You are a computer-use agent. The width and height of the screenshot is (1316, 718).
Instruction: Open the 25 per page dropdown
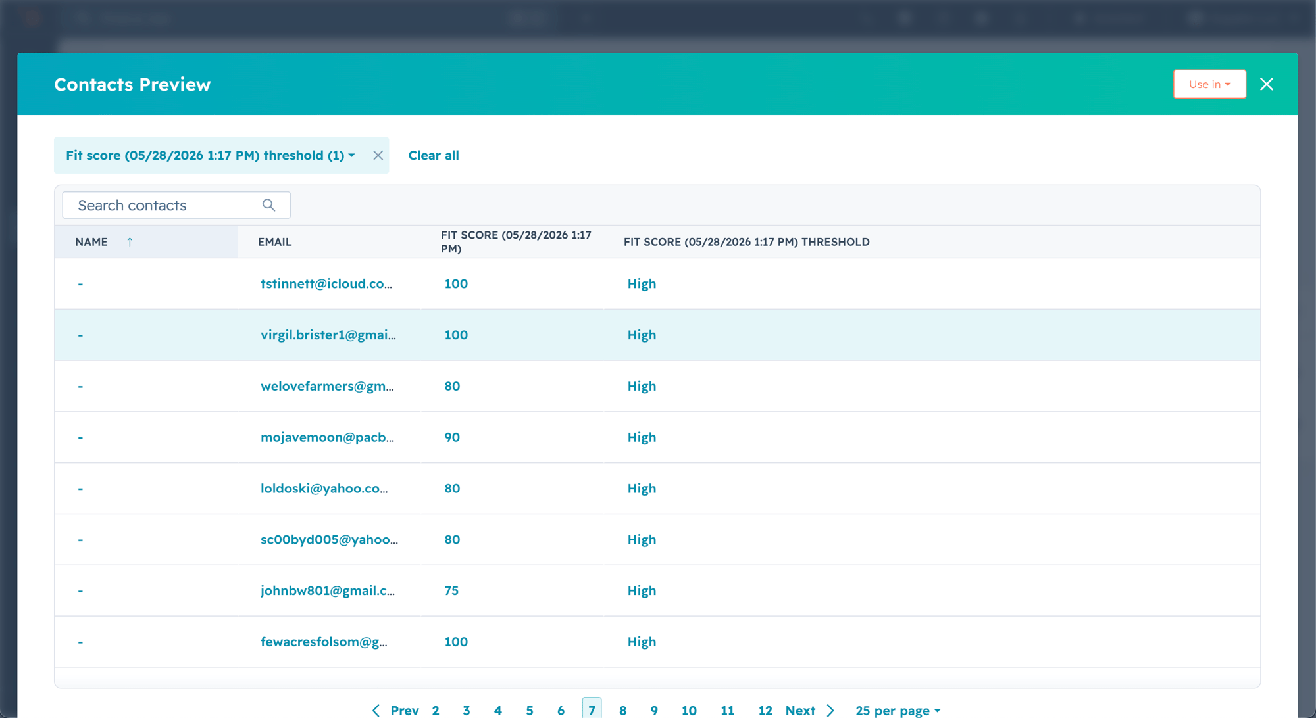(x=898, y=710)
